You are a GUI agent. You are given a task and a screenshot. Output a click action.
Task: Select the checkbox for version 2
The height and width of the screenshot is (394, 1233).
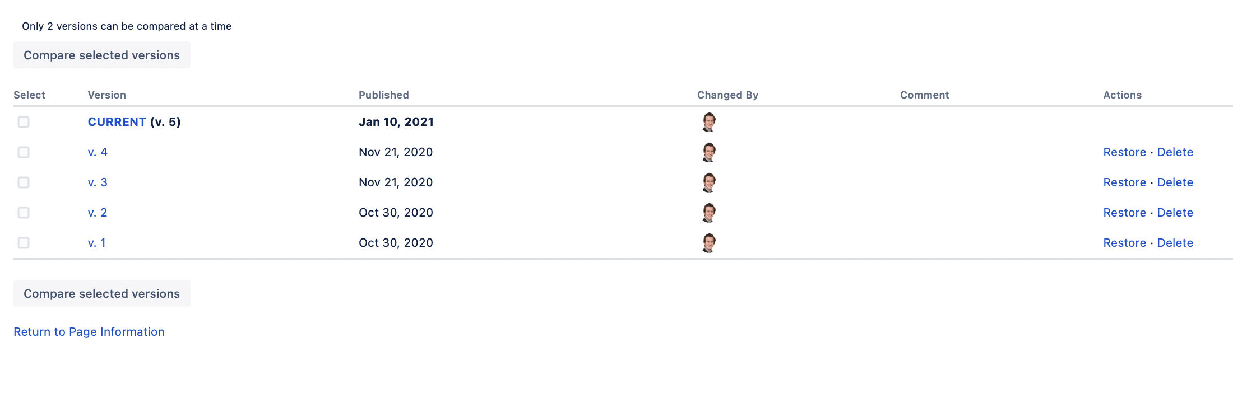23,212
